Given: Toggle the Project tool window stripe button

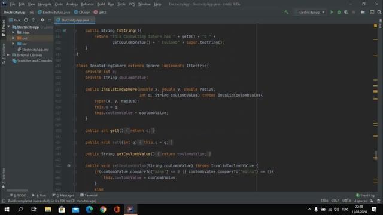Looking at the screenshot, I should [4, 28].
